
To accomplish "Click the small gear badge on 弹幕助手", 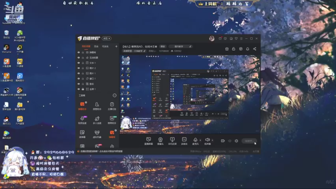I will (x=86, y=102).
